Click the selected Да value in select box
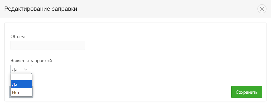Viewport: 271px width, 112px height. (15, 69)
